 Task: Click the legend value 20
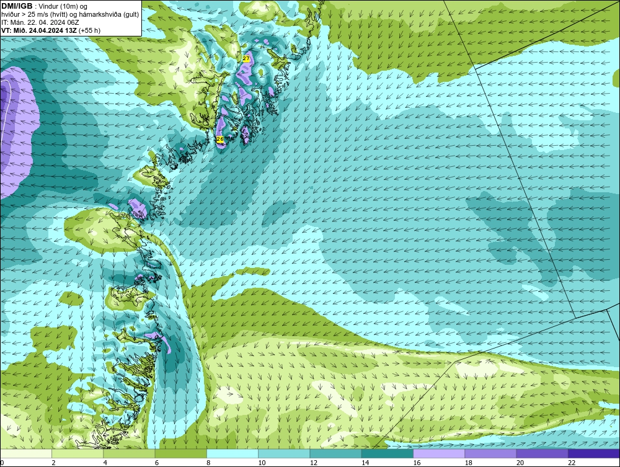[x=520, y=463]
